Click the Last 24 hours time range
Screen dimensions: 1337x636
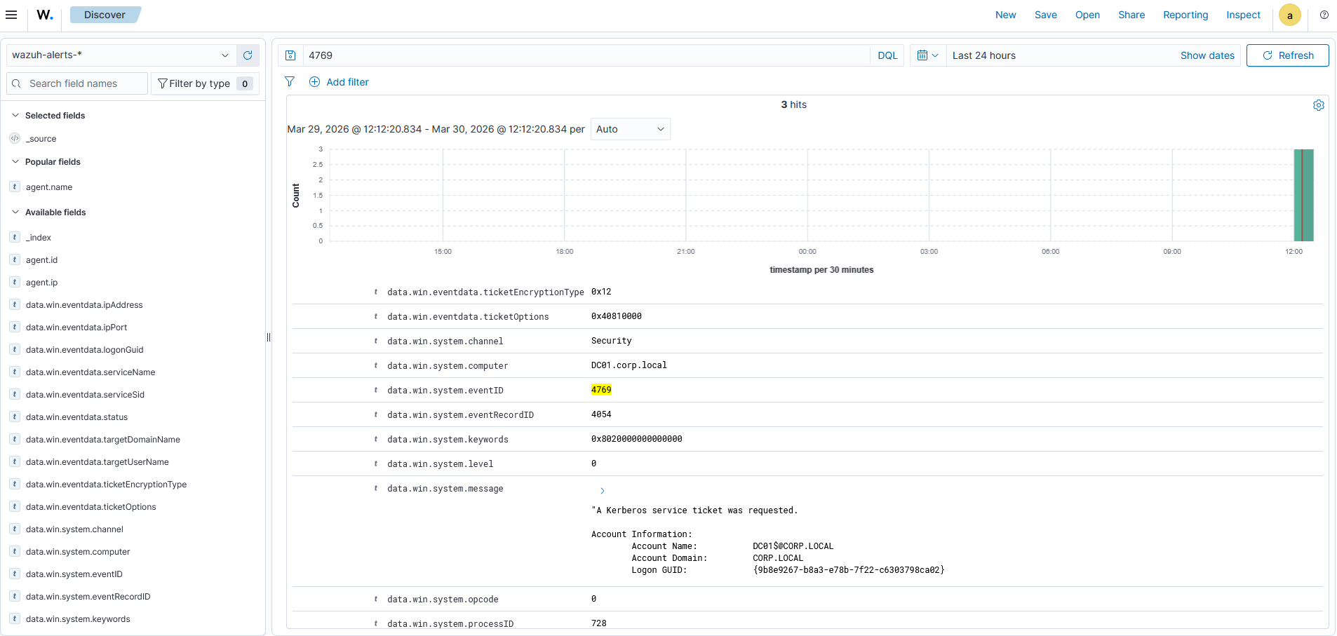pos(984,55)
